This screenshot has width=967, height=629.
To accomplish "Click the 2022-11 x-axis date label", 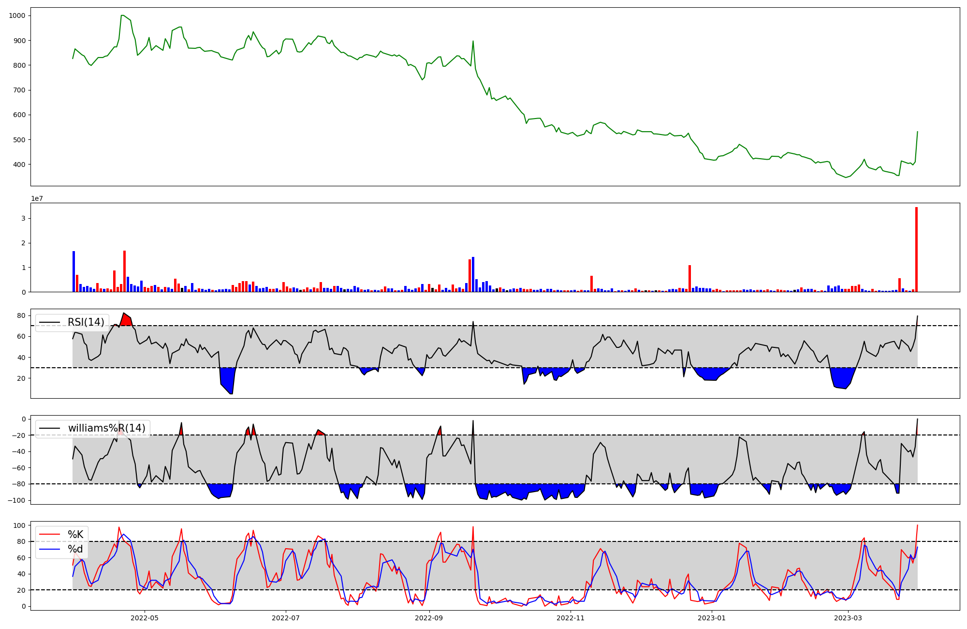I will 571,618.
